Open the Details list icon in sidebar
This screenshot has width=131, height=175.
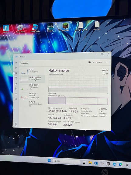[x=16, y=94]
